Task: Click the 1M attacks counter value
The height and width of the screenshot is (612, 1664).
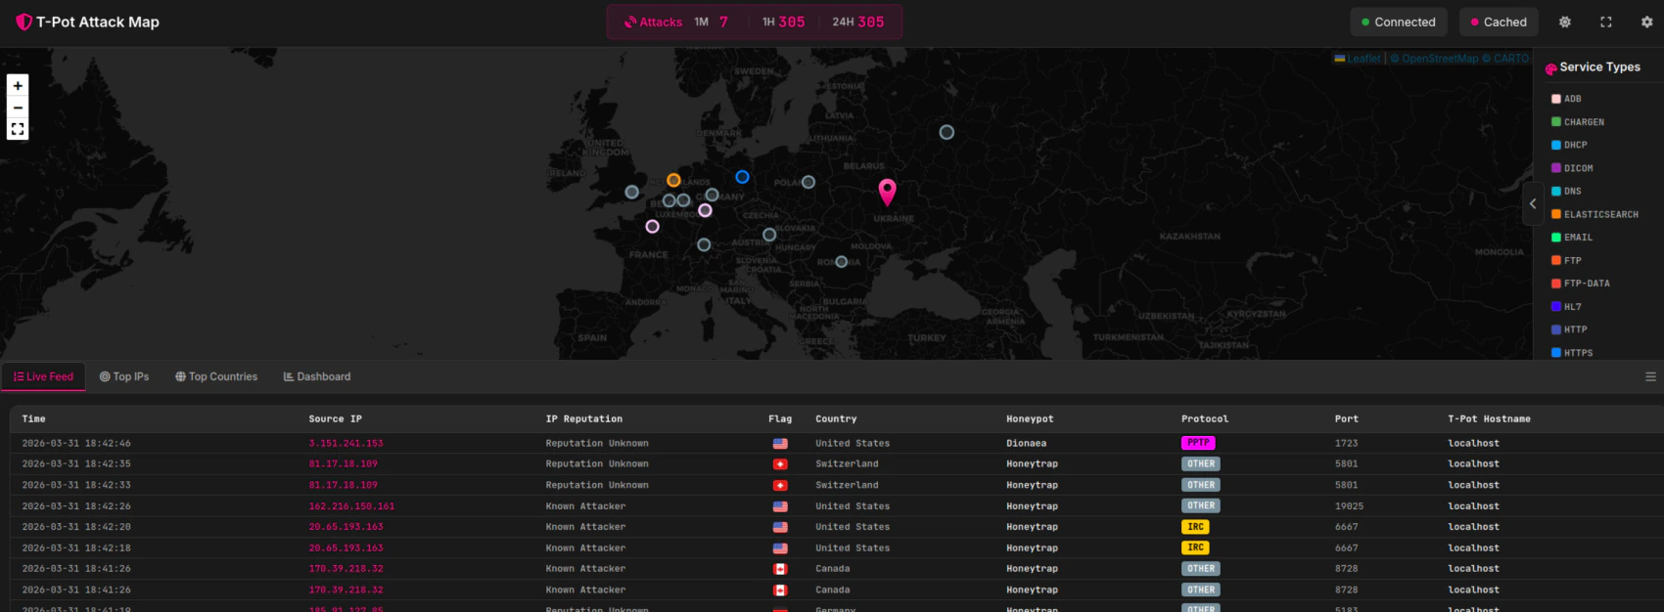Action: (x=723, y=22)
